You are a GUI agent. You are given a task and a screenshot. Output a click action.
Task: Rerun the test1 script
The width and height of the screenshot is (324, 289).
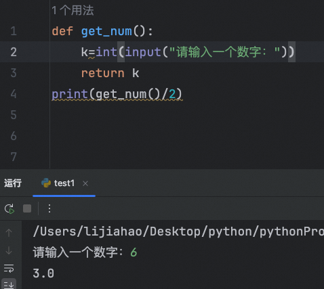pyautogui.click(x=9, y=208)
